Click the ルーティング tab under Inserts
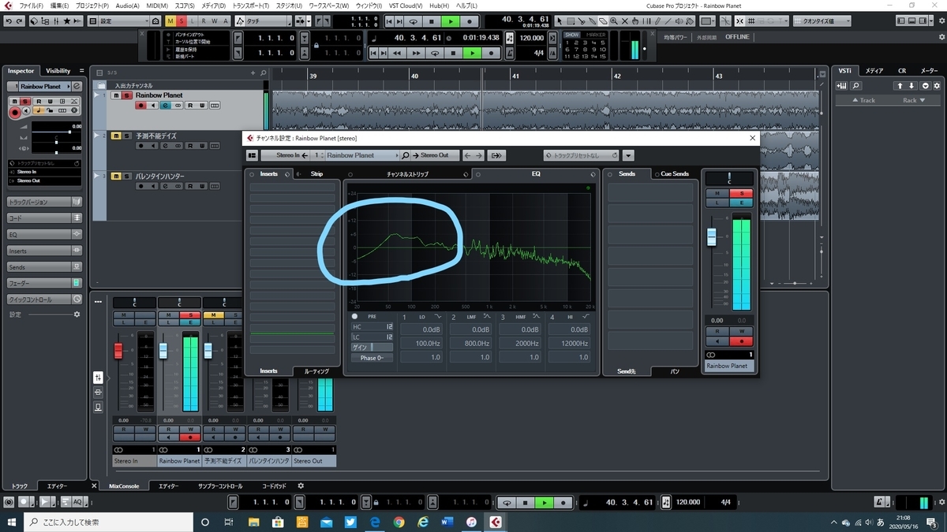Viewport: 947px width, 532px height. tap(316, 370)
